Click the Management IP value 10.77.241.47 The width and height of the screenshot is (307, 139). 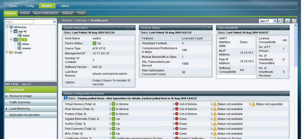101,53
